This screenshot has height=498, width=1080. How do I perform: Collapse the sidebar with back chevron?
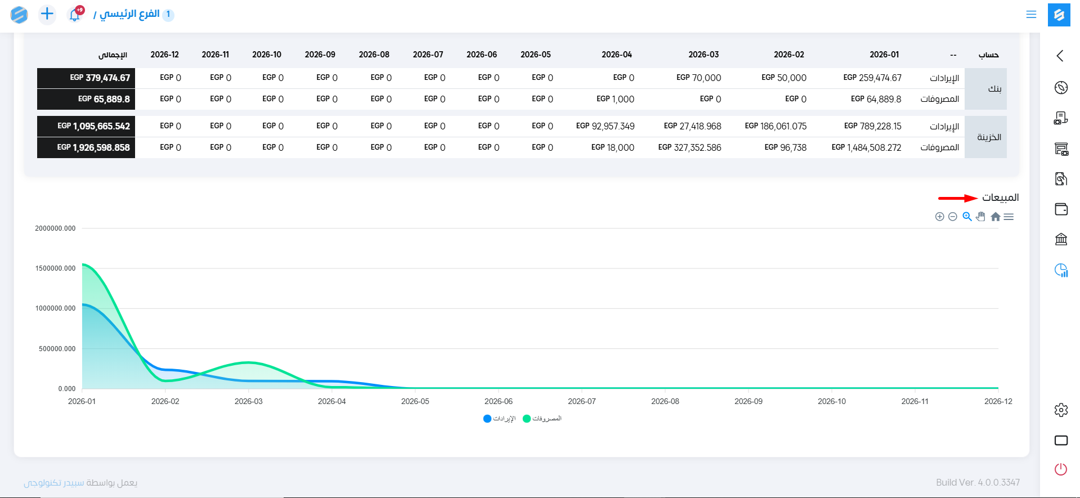(x=1060, y=56)
